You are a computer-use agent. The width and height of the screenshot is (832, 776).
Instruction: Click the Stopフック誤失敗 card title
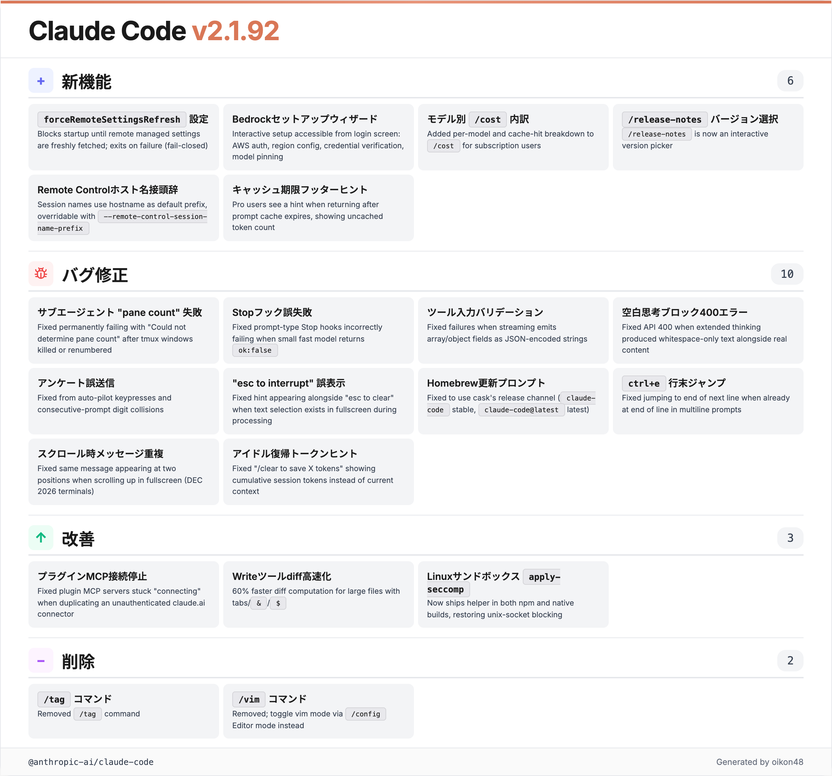(272, 312)
